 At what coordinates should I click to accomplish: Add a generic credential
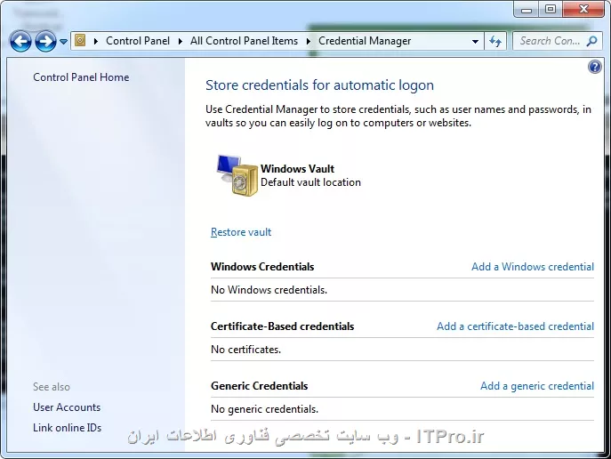pyautogui.click(x=537, y=386)
